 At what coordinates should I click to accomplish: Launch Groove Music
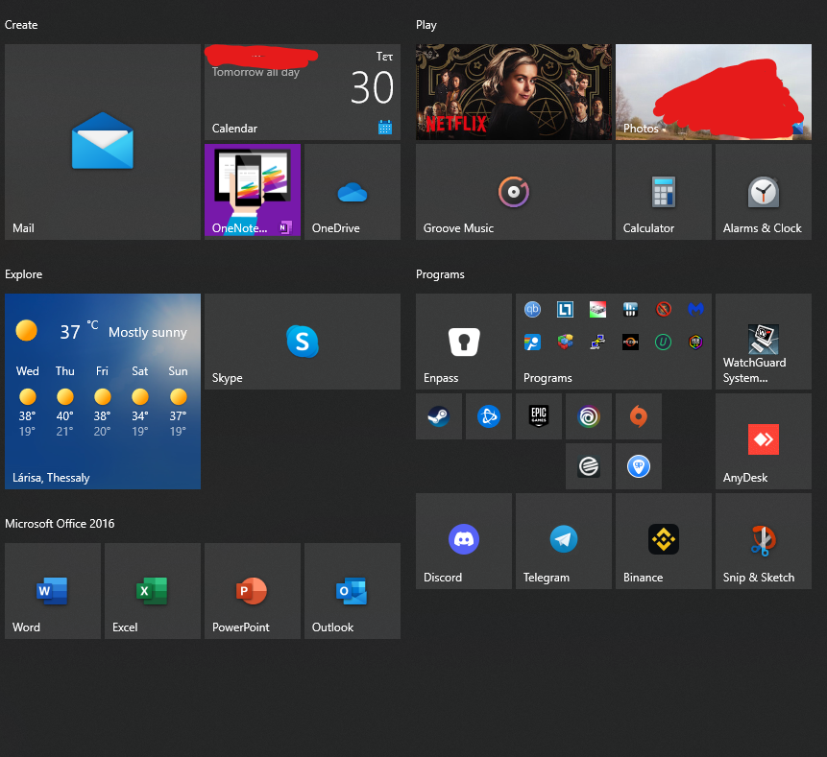514,192
